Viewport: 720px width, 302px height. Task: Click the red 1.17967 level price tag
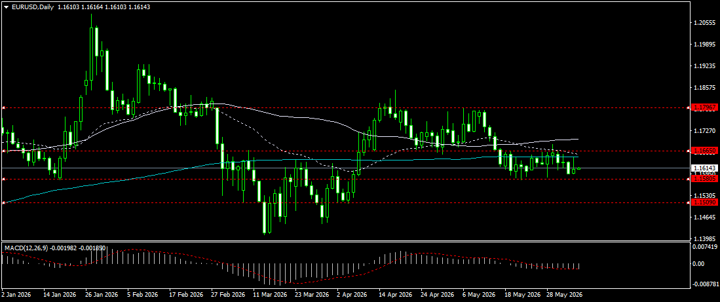(x=704, y=108)
